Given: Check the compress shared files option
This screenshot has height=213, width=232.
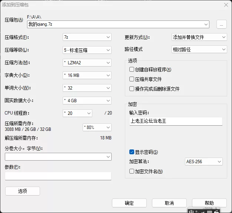Looking at the screenshot, I should click(x=132, y=79).
